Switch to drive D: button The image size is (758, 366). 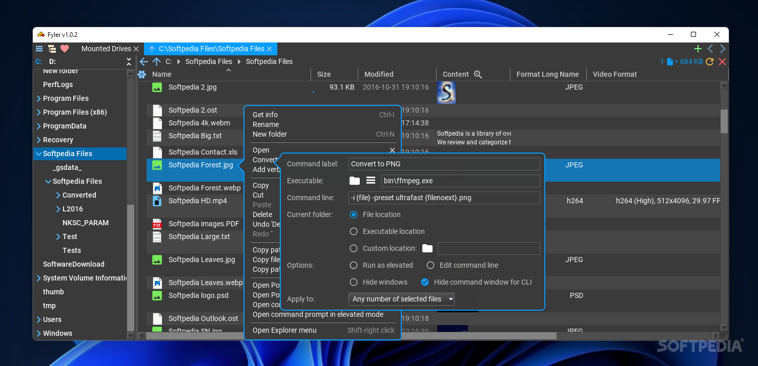coord(52,61)
